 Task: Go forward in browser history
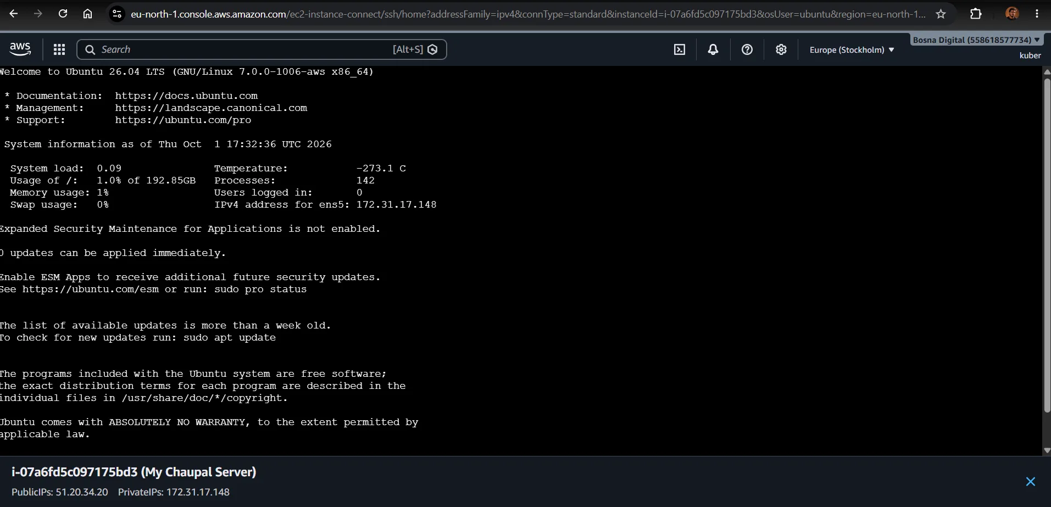click(38, 14)
